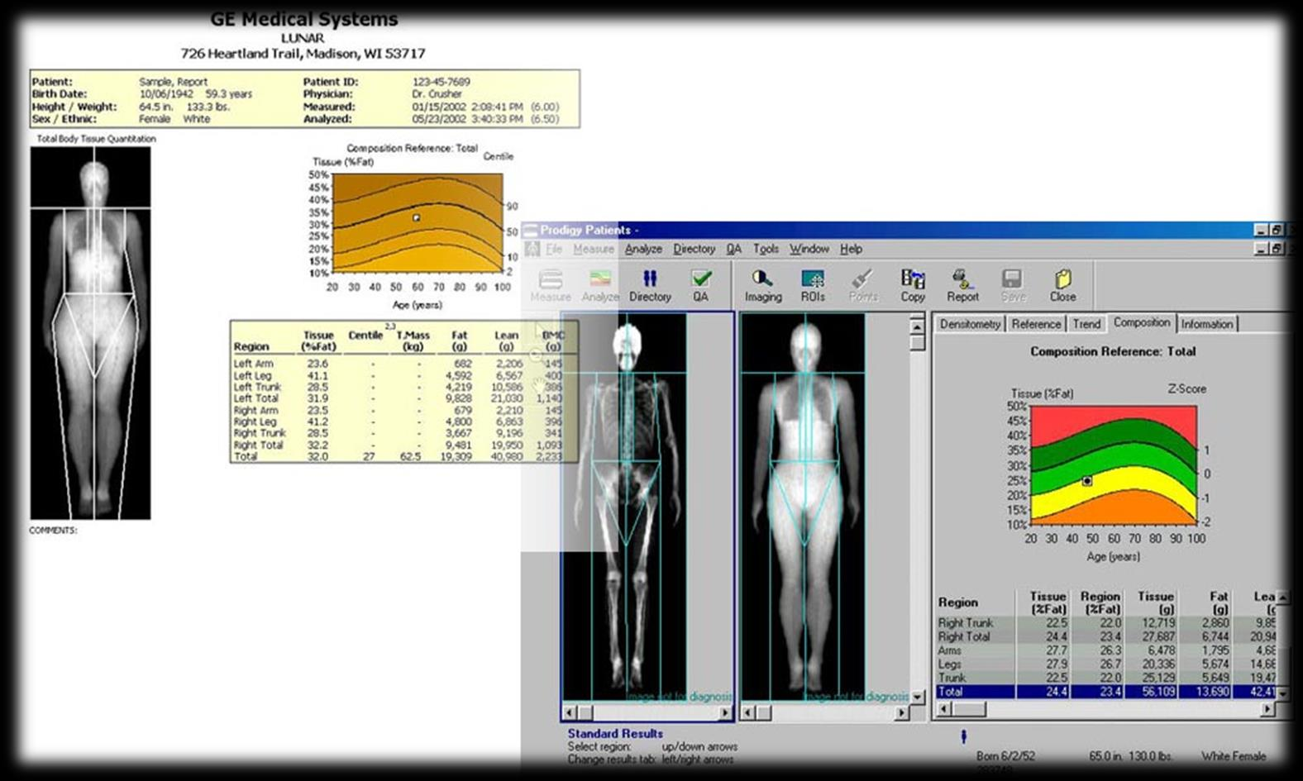Click the grayed Save toolbar icon
1303x781 pixels.
click(x=1013, y=285)
